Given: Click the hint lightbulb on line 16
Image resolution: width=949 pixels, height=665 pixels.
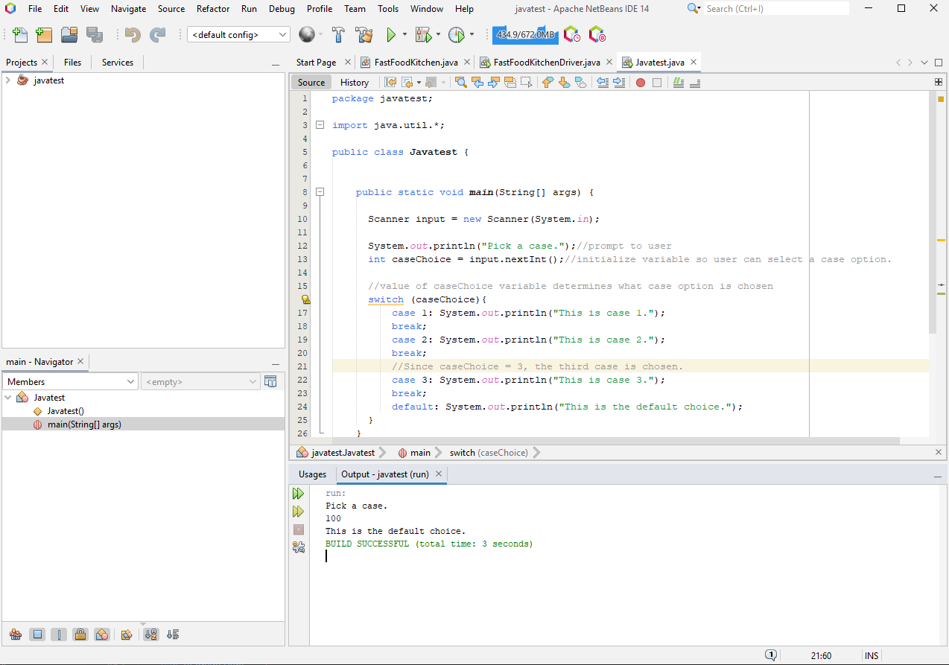Looking at the screenshot, I should click(305, 299).
